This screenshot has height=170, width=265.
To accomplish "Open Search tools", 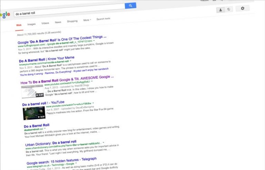I will click(x=104, y=19).
